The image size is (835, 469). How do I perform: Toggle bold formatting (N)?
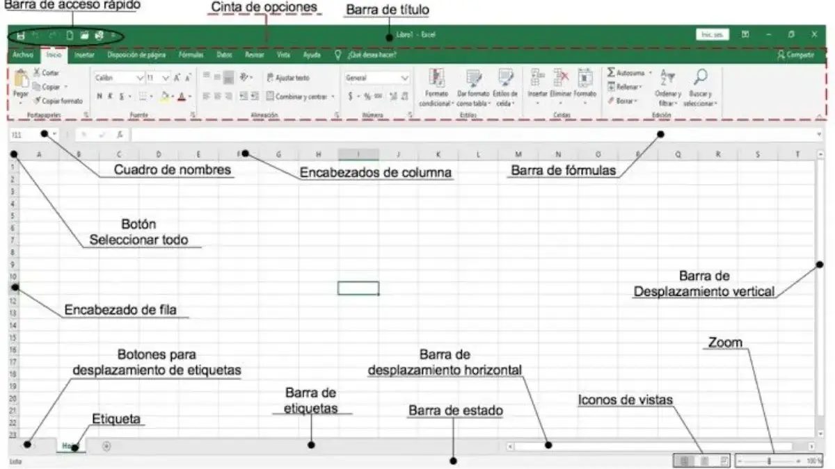[x=100, y=97]
